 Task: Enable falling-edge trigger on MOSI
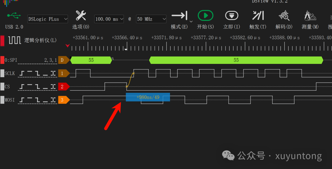37,100
